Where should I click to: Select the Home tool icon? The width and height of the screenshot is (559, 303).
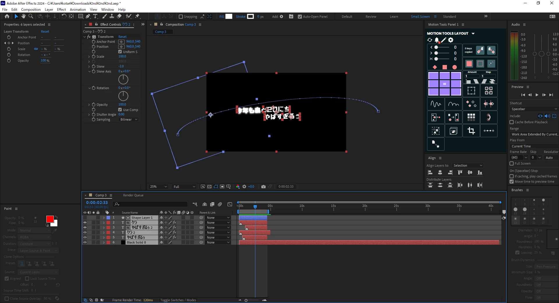click(x=7, y=16)
